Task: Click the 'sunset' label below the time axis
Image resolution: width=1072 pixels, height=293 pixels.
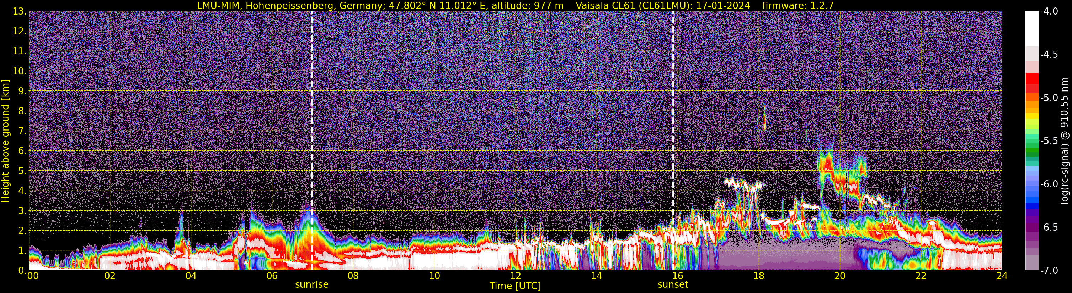Action: [x=673, y=285]
